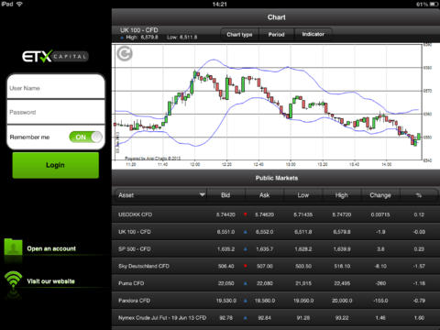The width and height of the screenshot is (440, 330).
Task: Click the red down arrow in Sky Deutschland CFD row
Action: (x=245, y=266)
